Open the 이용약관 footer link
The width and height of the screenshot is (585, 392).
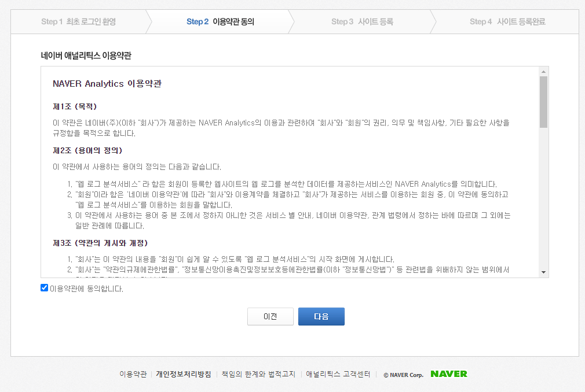pos(133,374)
